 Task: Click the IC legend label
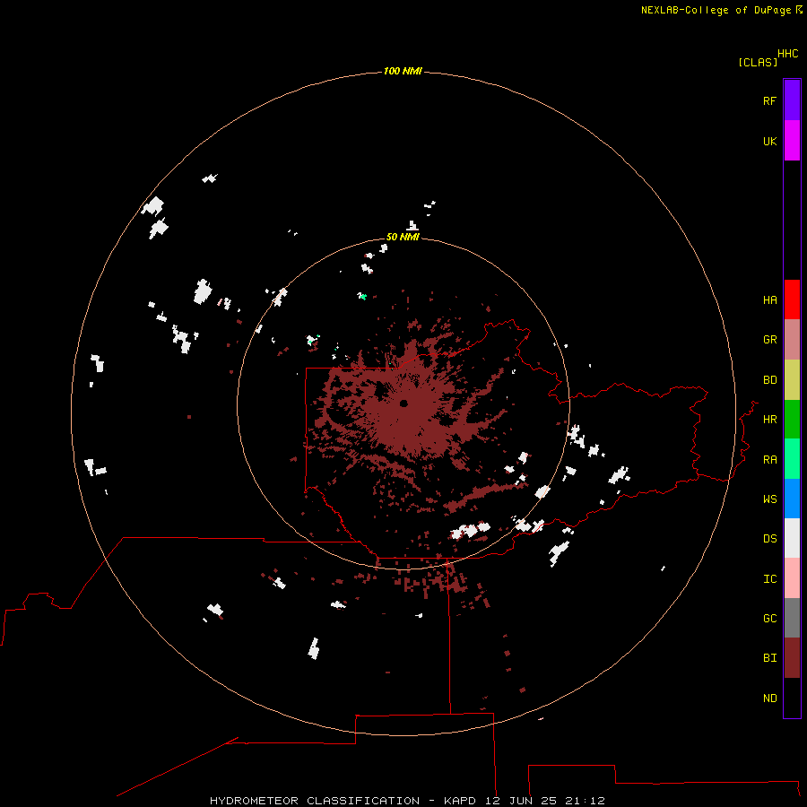coord(769,579)
